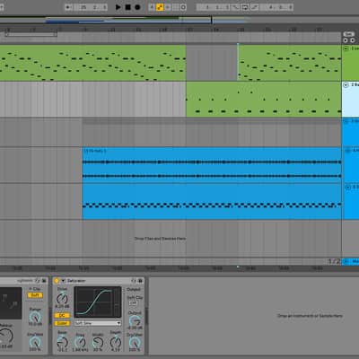Screen dimensions: 359x359
Task: Select the blue MIDI clip on track 5
Action: click(x=212, y=202)
